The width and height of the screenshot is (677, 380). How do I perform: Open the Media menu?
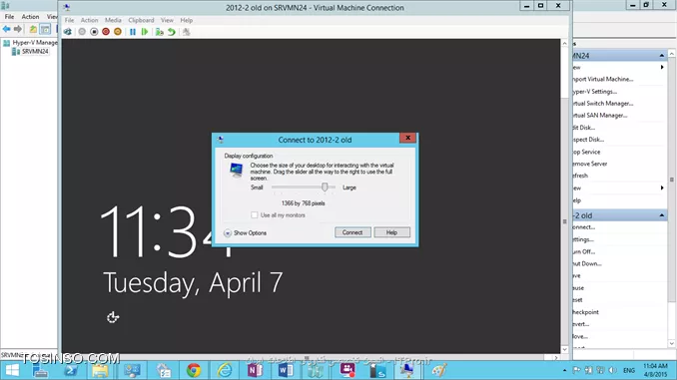pyautogui.click(x=113, y=20)
